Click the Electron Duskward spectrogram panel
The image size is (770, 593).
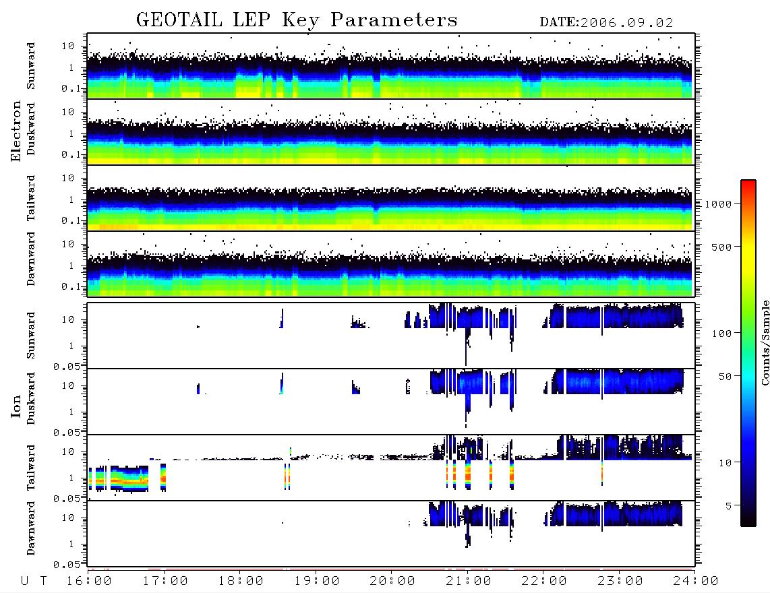pos(391,131)
